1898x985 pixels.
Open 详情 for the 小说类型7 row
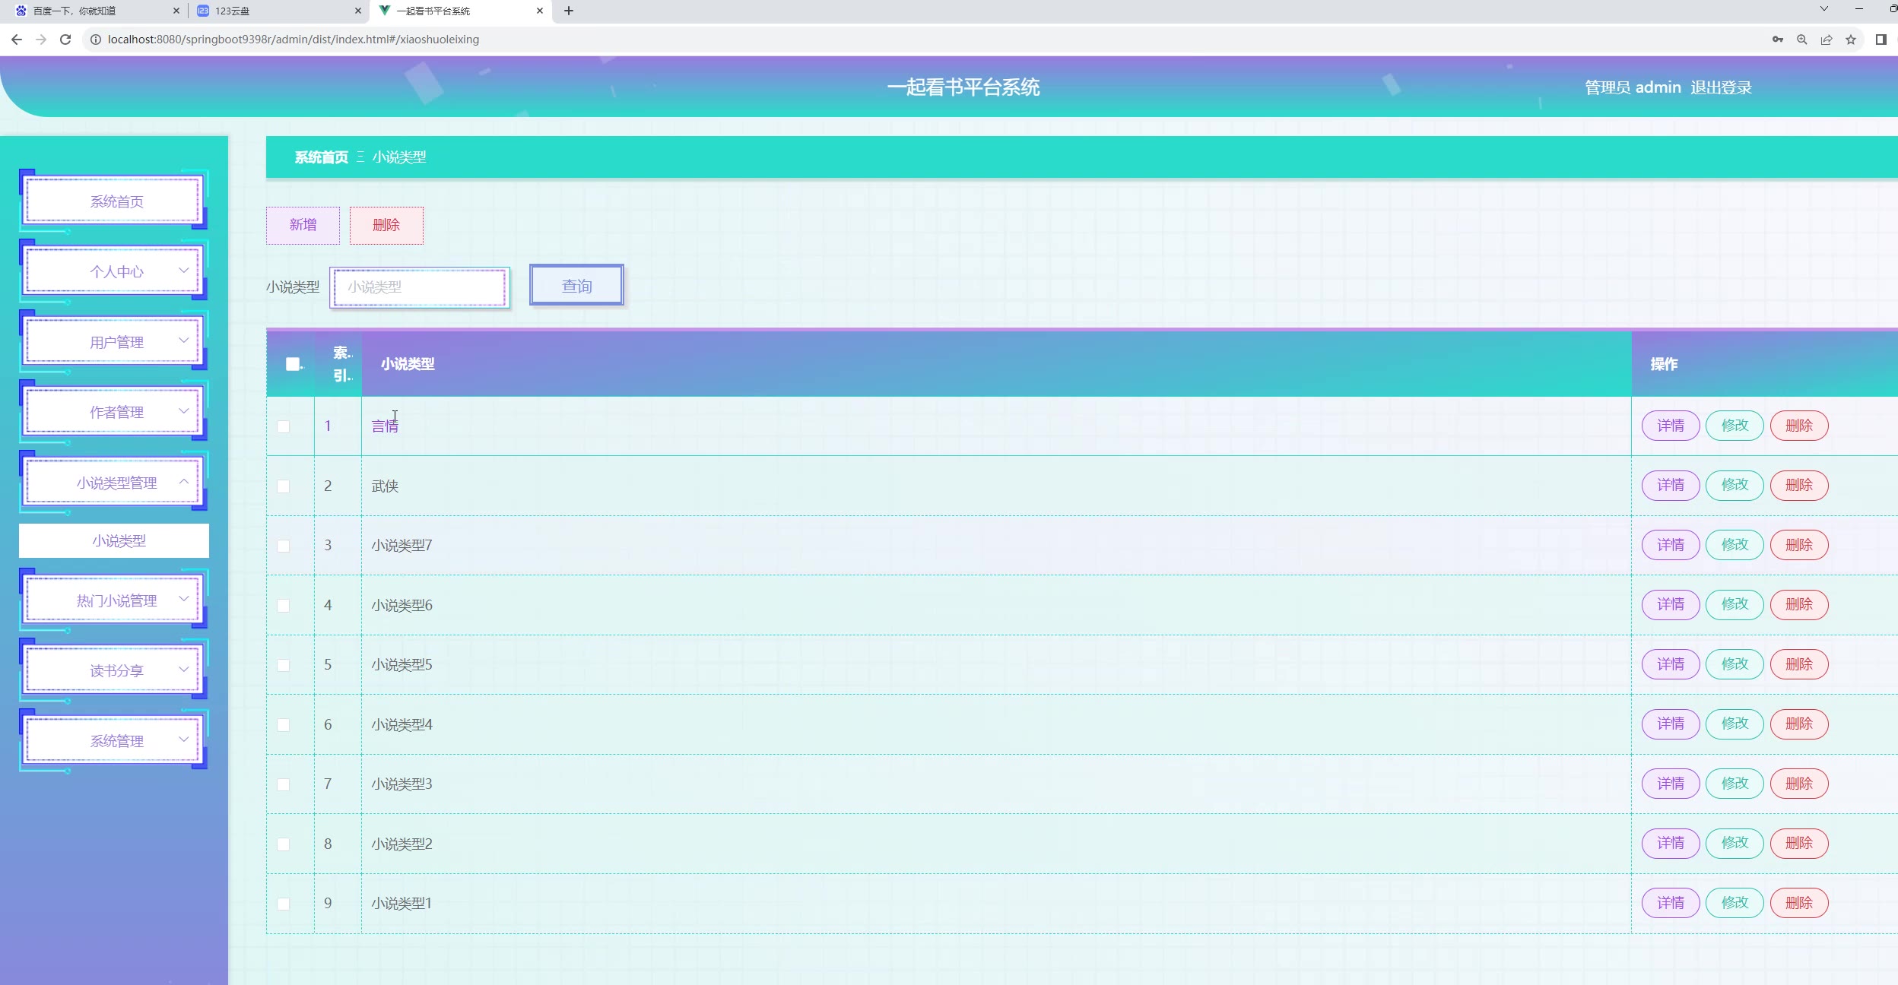1671,545
